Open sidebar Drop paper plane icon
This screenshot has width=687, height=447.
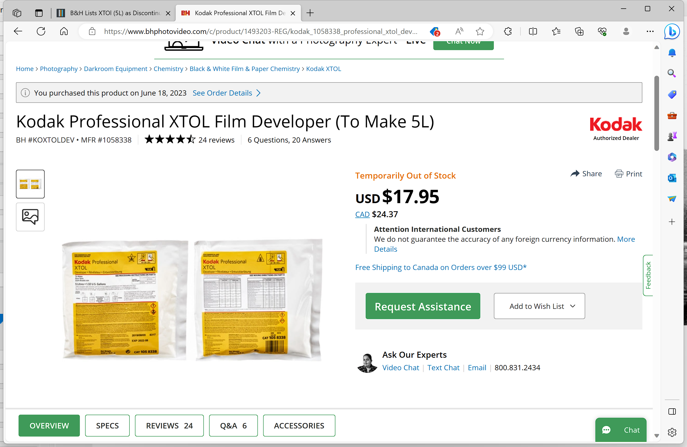click(x=672, y=199)
